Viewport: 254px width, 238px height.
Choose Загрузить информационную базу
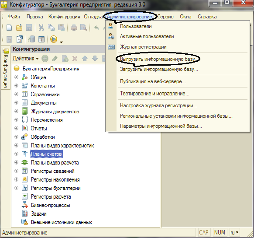[177, 69]
